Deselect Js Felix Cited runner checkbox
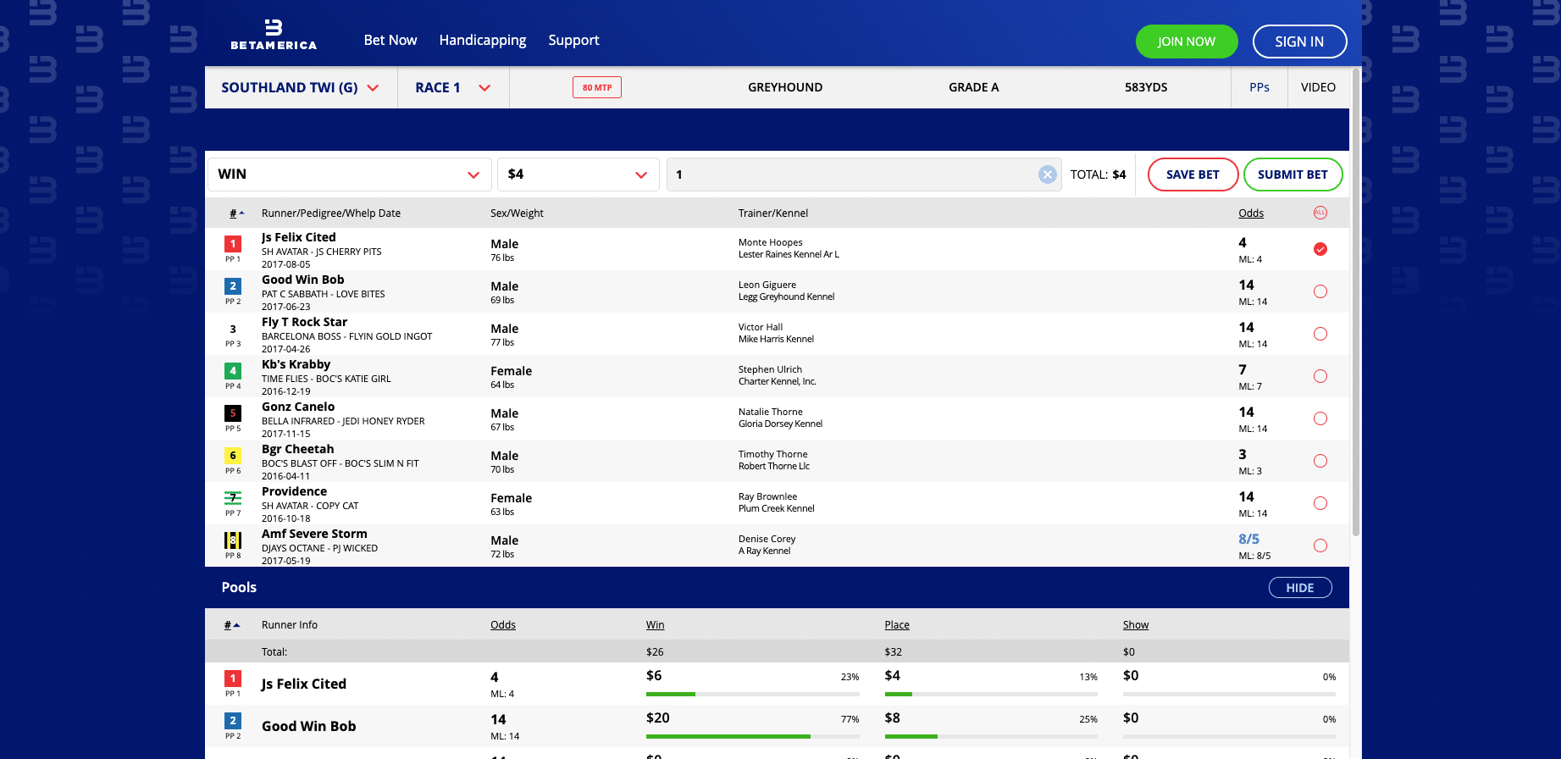 [1320, 249]
